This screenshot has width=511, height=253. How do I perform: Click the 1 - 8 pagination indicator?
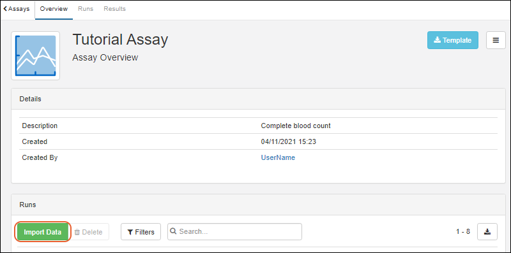tap(462, 231)
